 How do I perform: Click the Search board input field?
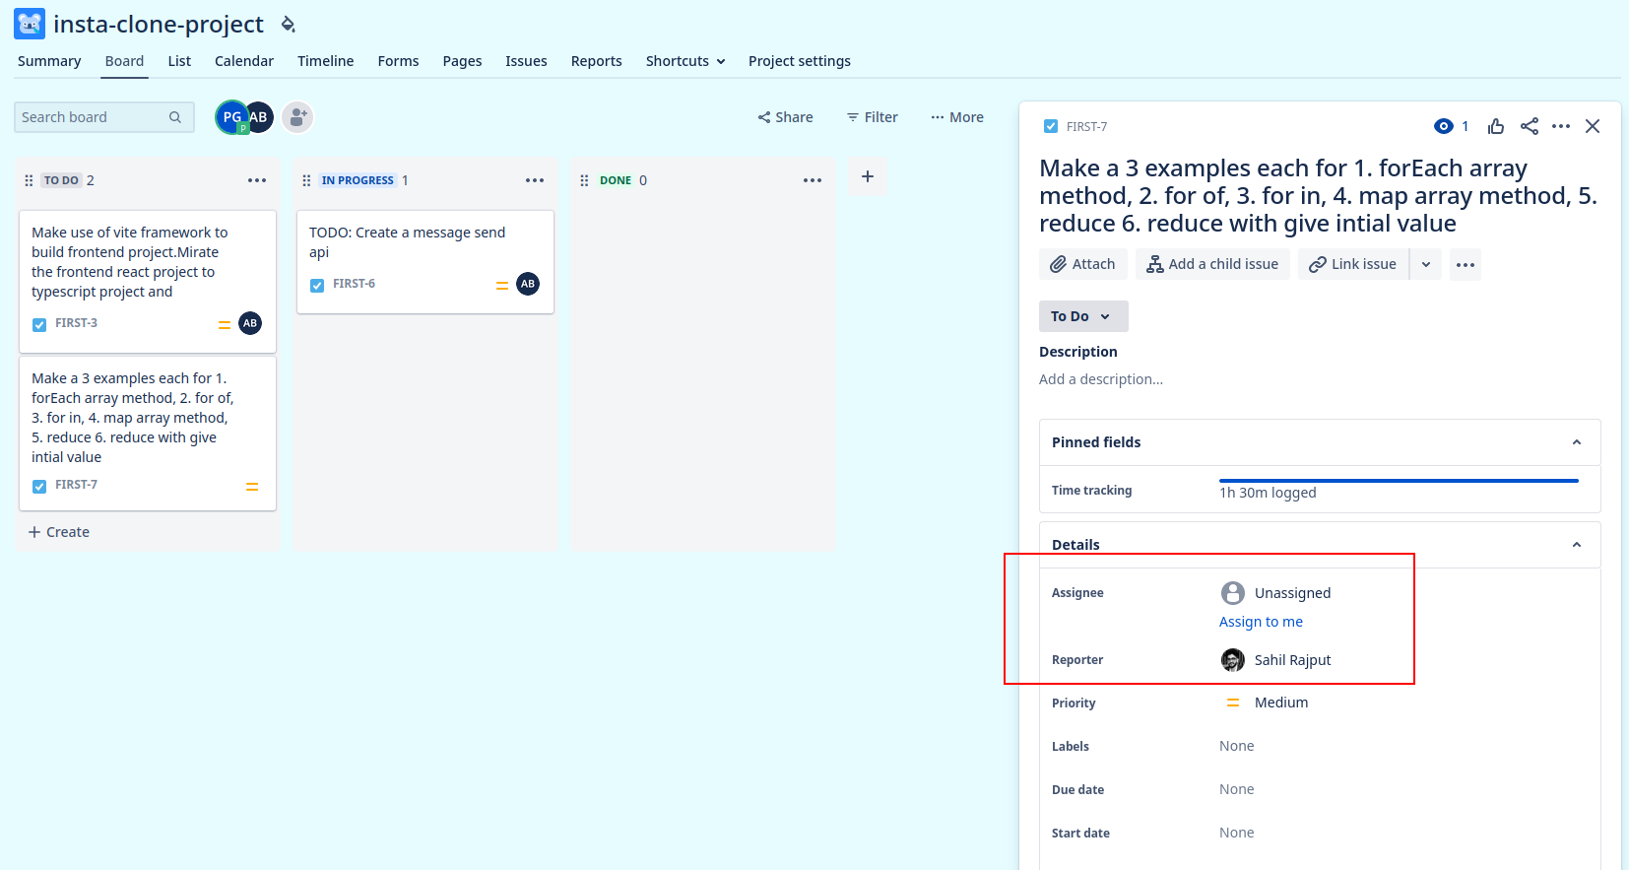103,117
